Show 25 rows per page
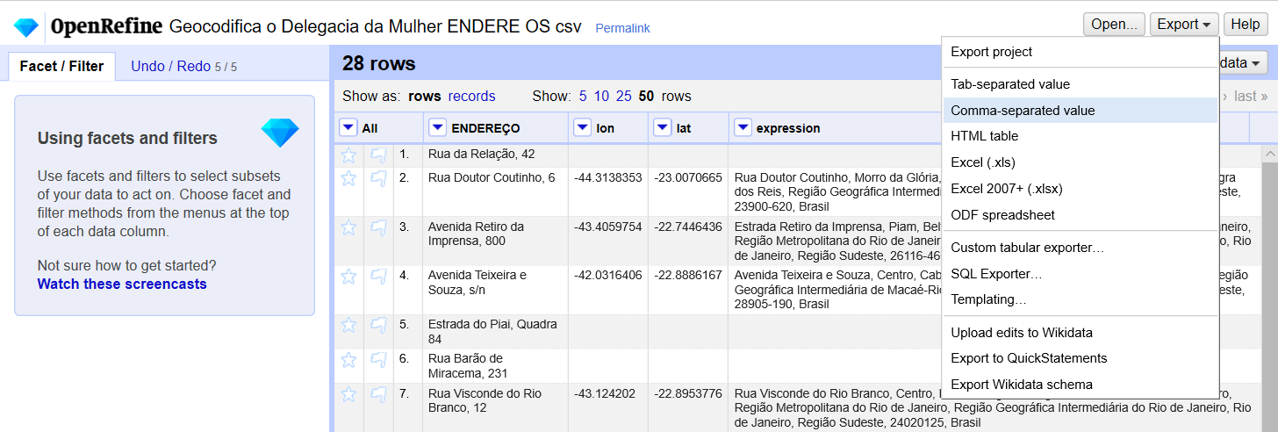This screenshot has width=1278, height=432. click(x=623, y=97)
